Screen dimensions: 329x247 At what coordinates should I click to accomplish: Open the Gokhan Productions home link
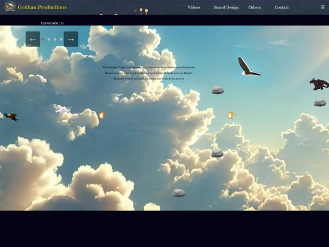coord(42,7)
